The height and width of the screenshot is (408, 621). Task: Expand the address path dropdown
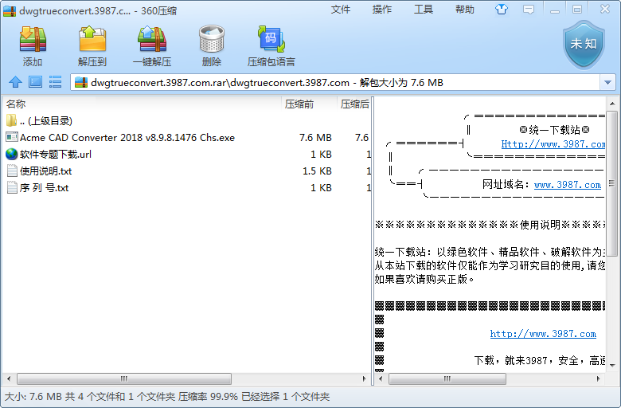608,82
